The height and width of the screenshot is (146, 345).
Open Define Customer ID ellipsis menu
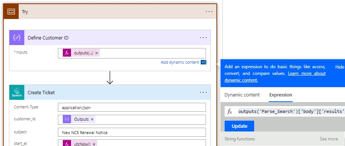(203, 38)
